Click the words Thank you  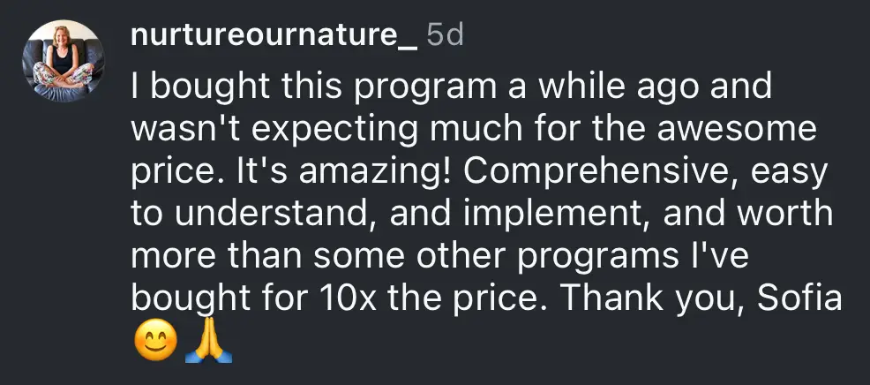[647, 298]
